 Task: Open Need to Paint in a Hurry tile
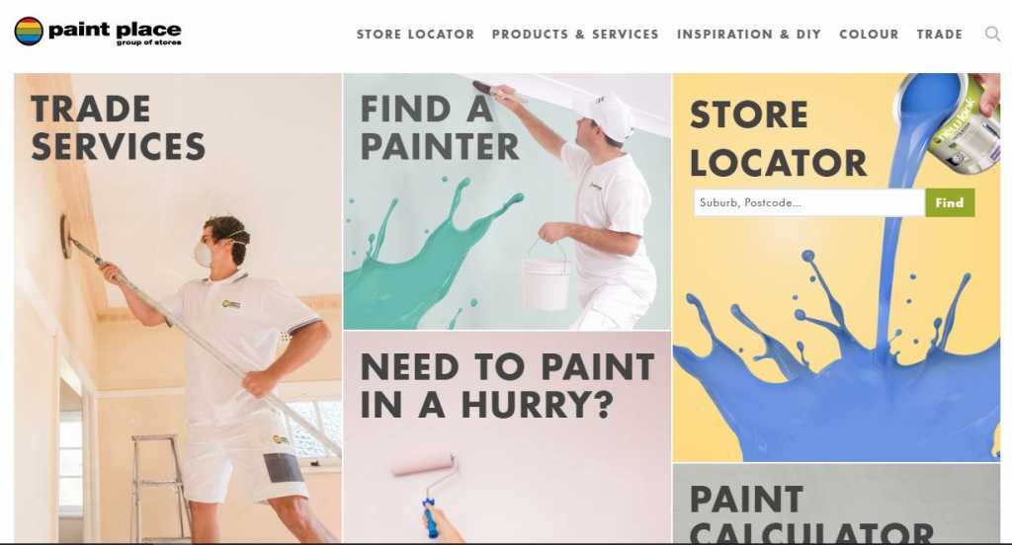tap(507, 436)
